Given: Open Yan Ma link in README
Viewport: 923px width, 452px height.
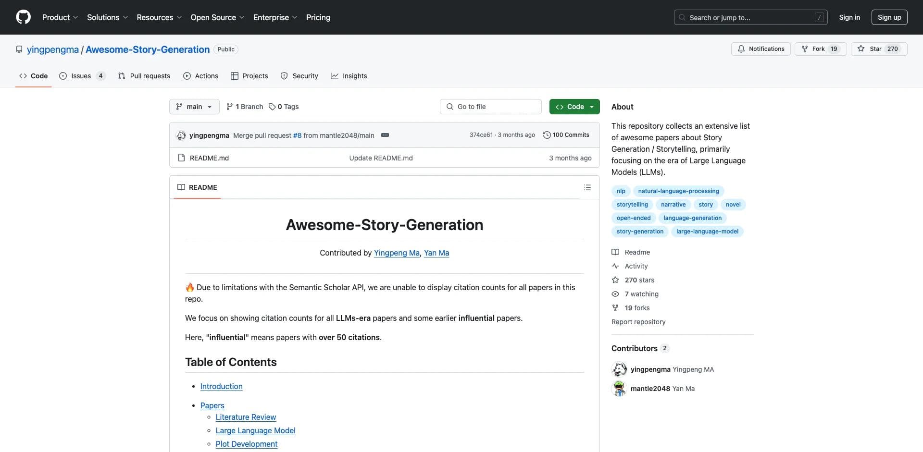Looking at the screenshot, I should coord(437,253).
